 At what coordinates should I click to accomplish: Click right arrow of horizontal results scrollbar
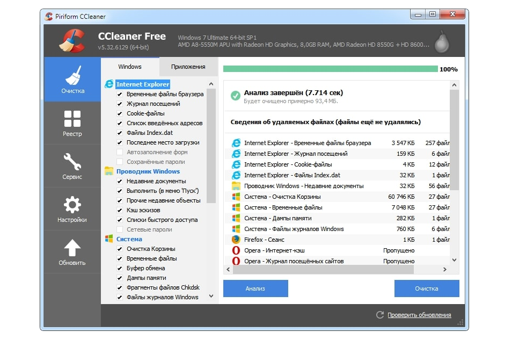click(x=444, y=269)
